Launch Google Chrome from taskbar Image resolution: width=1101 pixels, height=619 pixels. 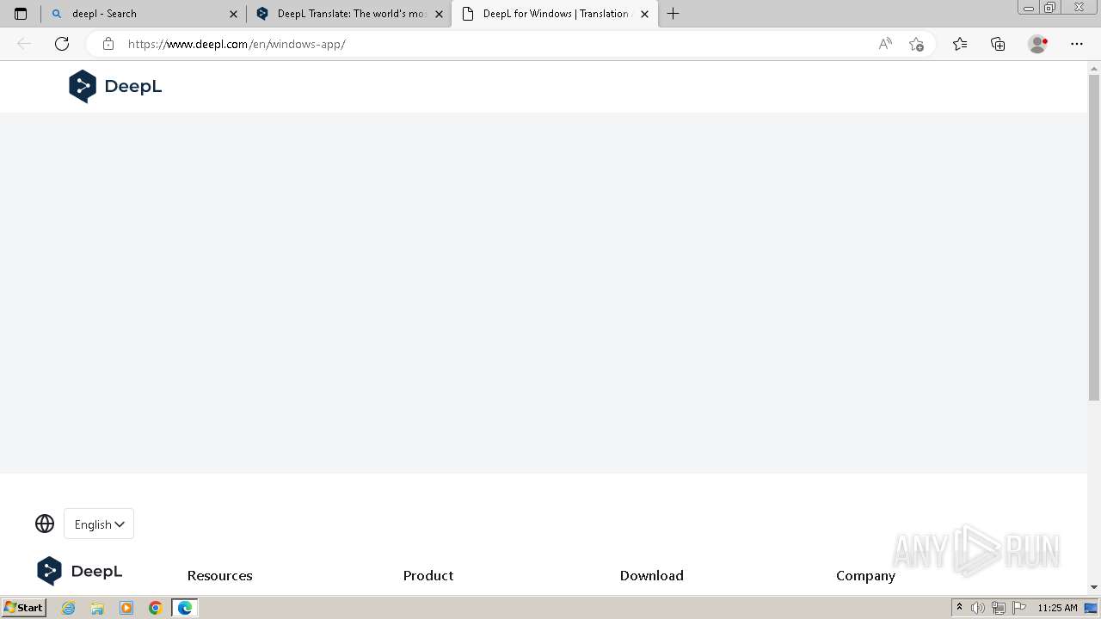(156, 608)
